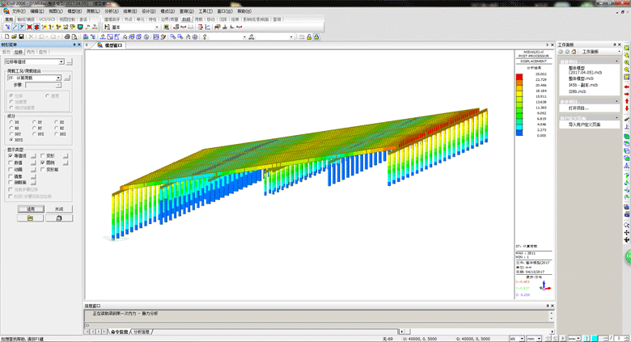Click the New file icon in toolbar
Viewport: 631px width, 342px height.
pos(6,36)
